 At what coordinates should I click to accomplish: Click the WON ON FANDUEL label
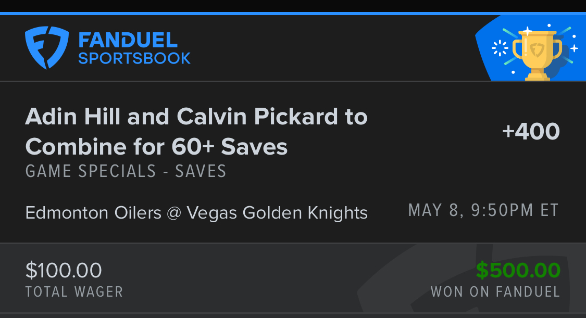[x=495, y=291]
